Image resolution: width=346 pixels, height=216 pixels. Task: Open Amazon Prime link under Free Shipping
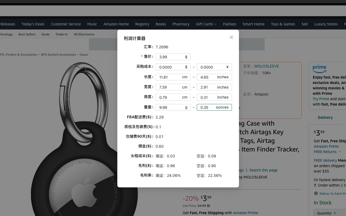245,213
